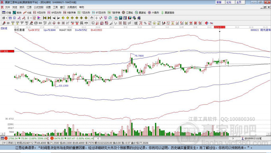Expand candlestick style dropdown arrow
The image size is (271, 153).
click(x=31, y=18)
